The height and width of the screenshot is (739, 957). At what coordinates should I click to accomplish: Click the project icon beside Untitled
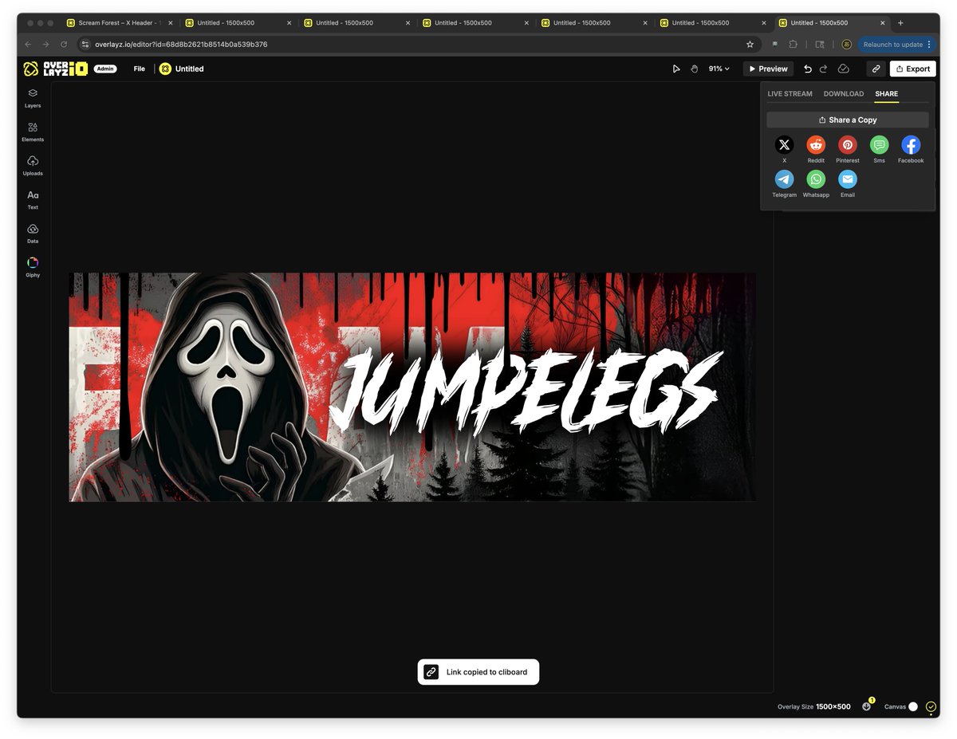(x=165, y=69)
